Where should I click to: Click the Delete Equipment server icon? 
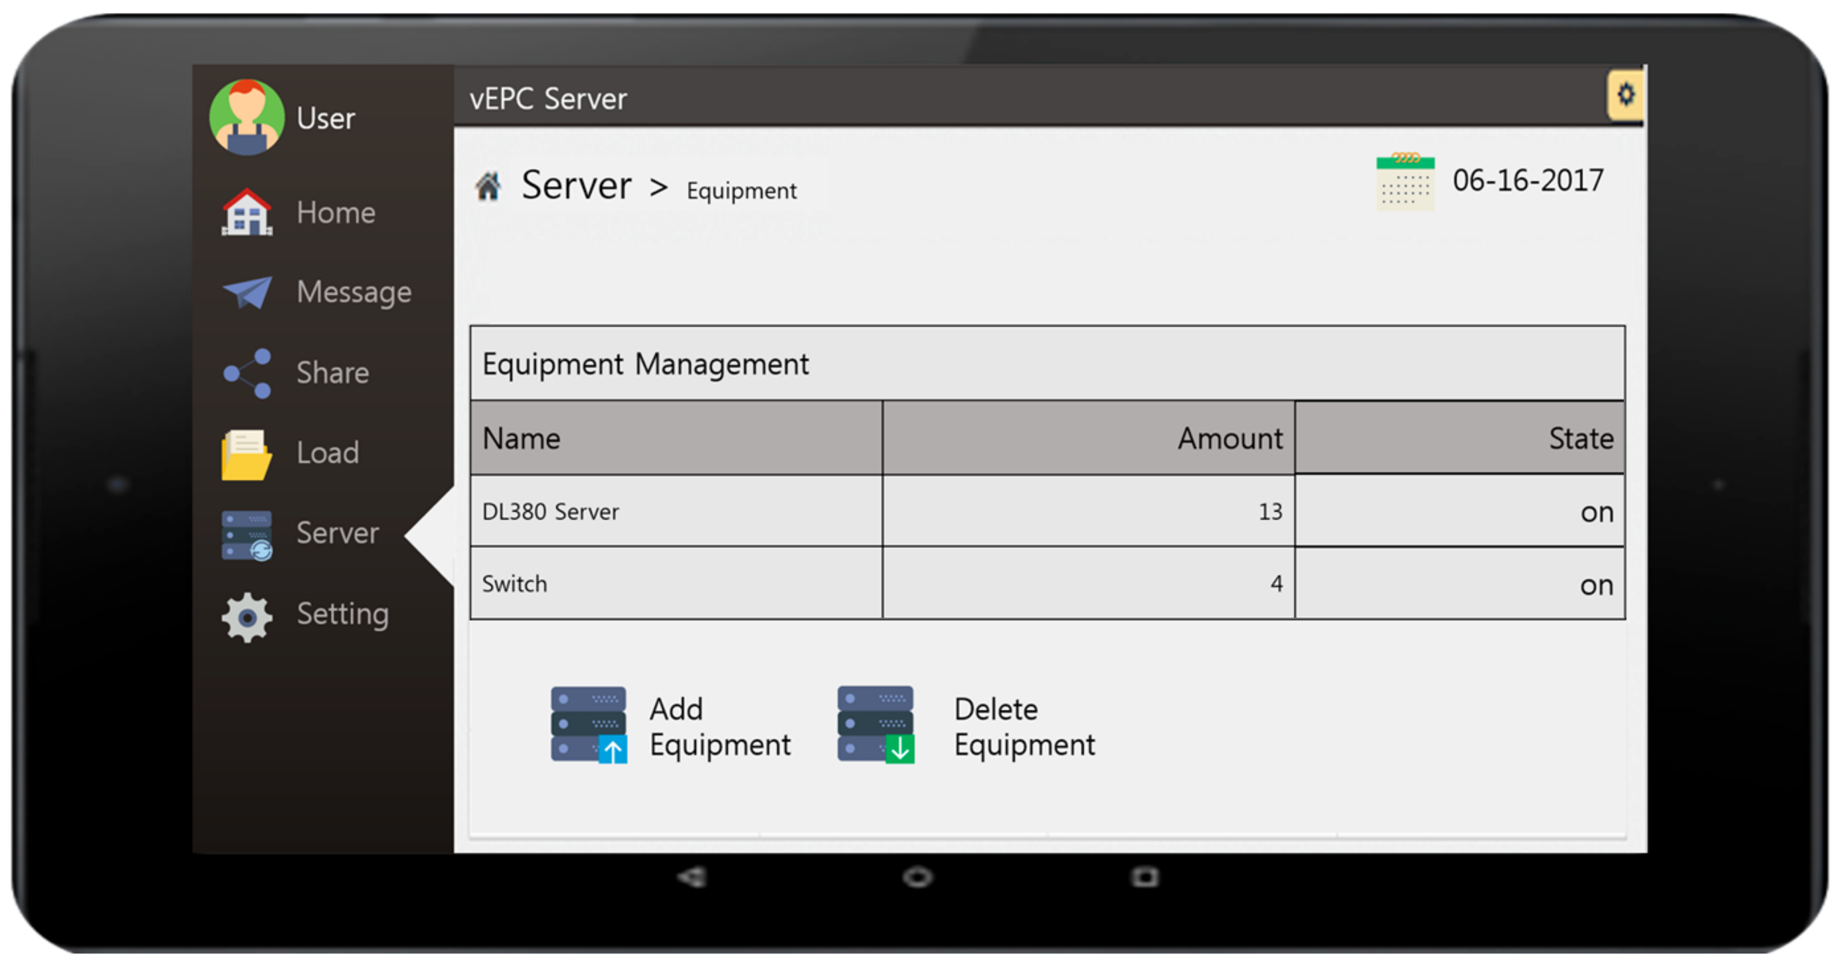875,726
